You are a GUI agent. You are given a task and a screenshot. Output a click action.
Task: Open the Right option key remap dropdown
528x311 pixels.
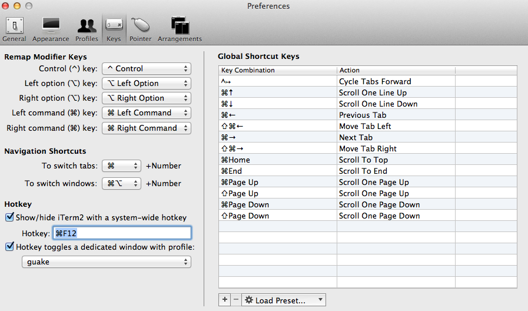(x=147, y=98)
